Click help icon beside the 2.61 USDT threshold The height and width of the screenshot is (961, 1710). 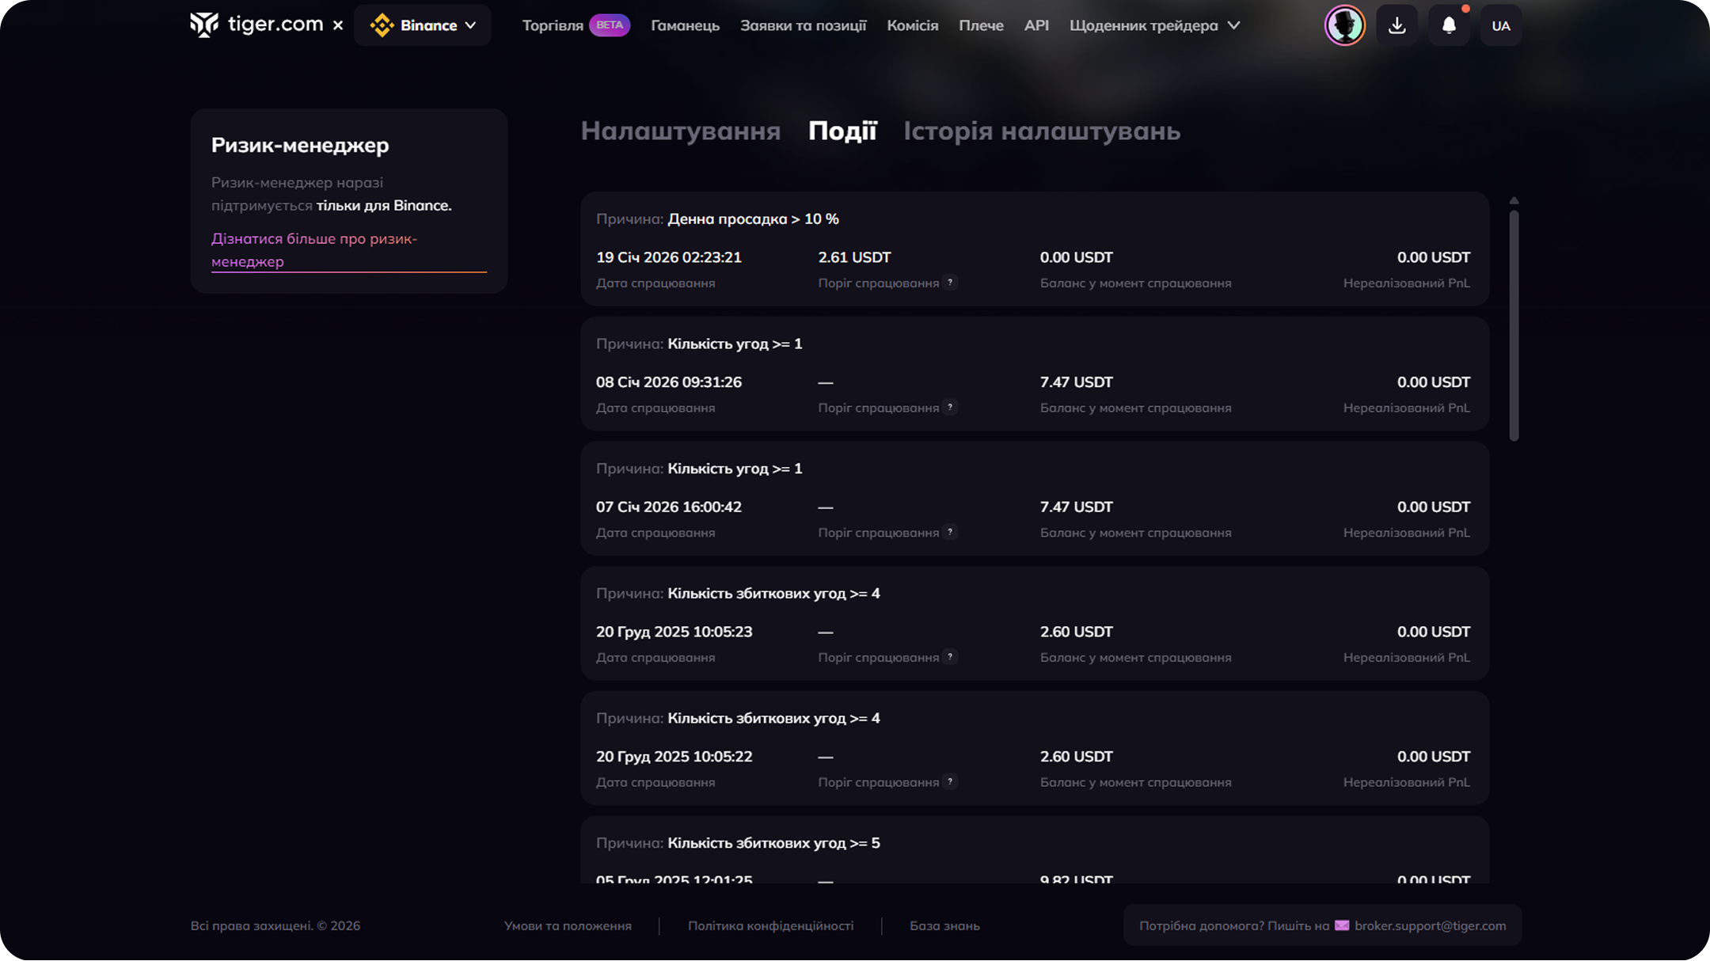pos(950,283)
